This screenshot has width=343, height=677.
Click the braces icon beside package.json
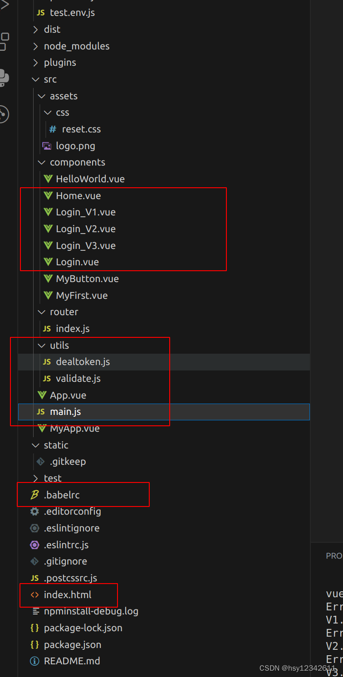[x=34, y=644]
